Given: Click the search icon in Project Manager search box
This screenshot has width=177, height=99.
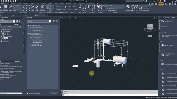Looking at the screenshot, I should point(20,27).
